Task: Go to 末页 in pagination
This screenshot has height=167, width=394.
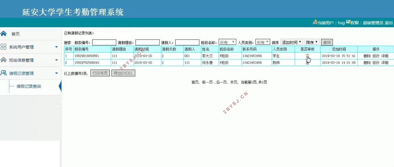Action: (234, 82)
